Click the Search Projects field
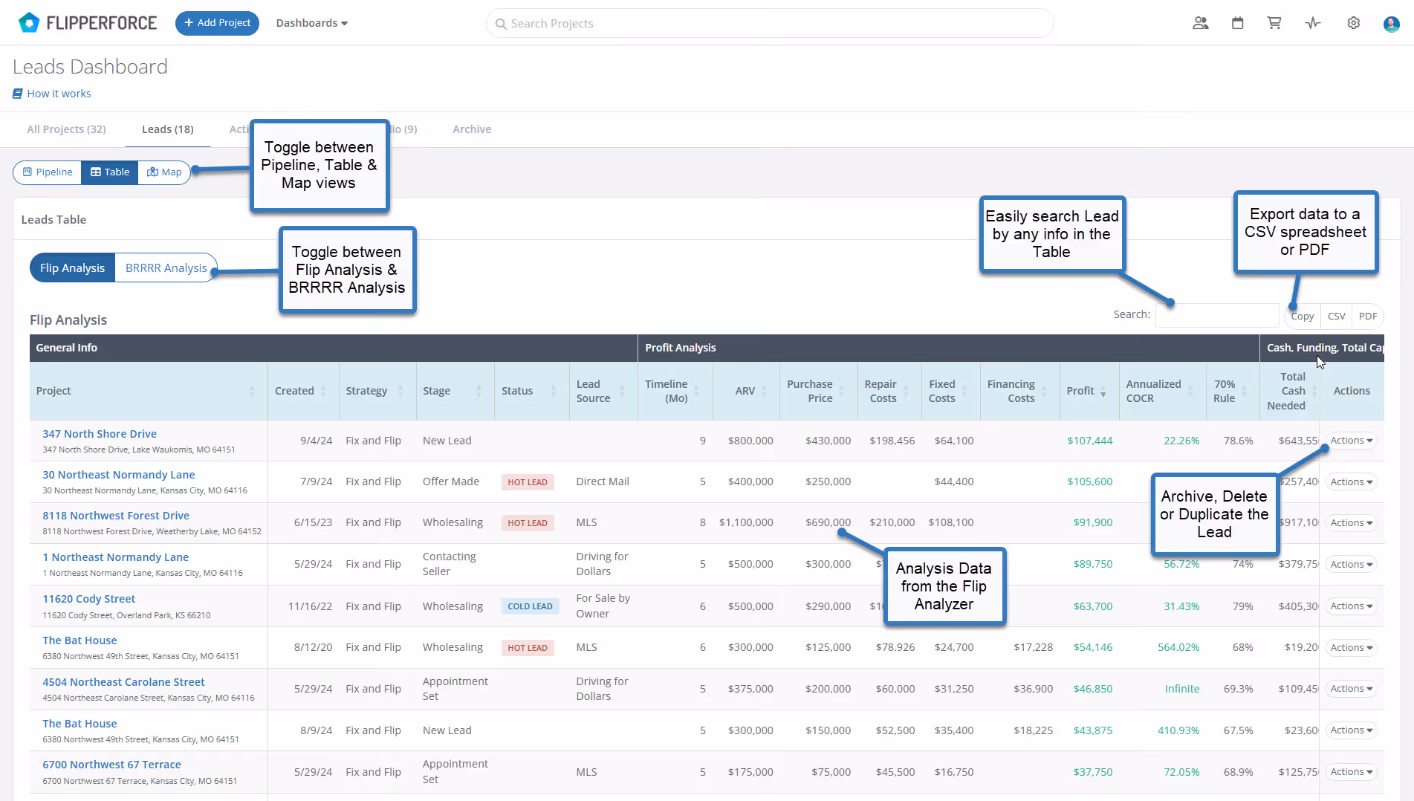The height and width of the screenshot is (801, 1414). click(x=770, y=24)
